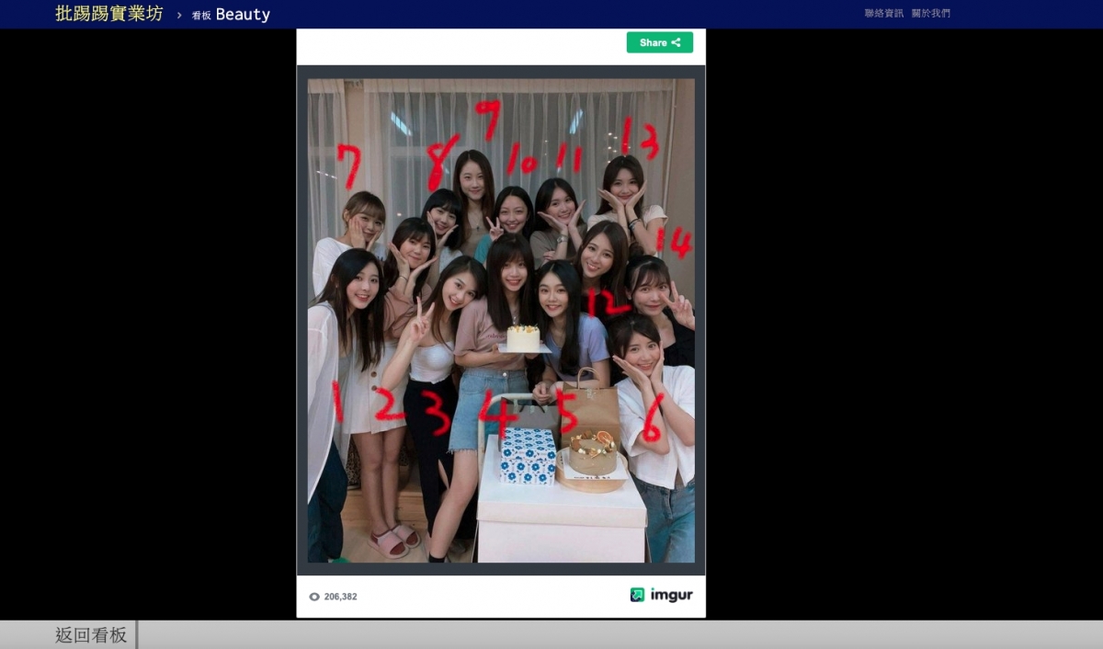Click the breadcrumb arrow after the site title
This screenshot has height=649, width=1103.
coord(179,15)
